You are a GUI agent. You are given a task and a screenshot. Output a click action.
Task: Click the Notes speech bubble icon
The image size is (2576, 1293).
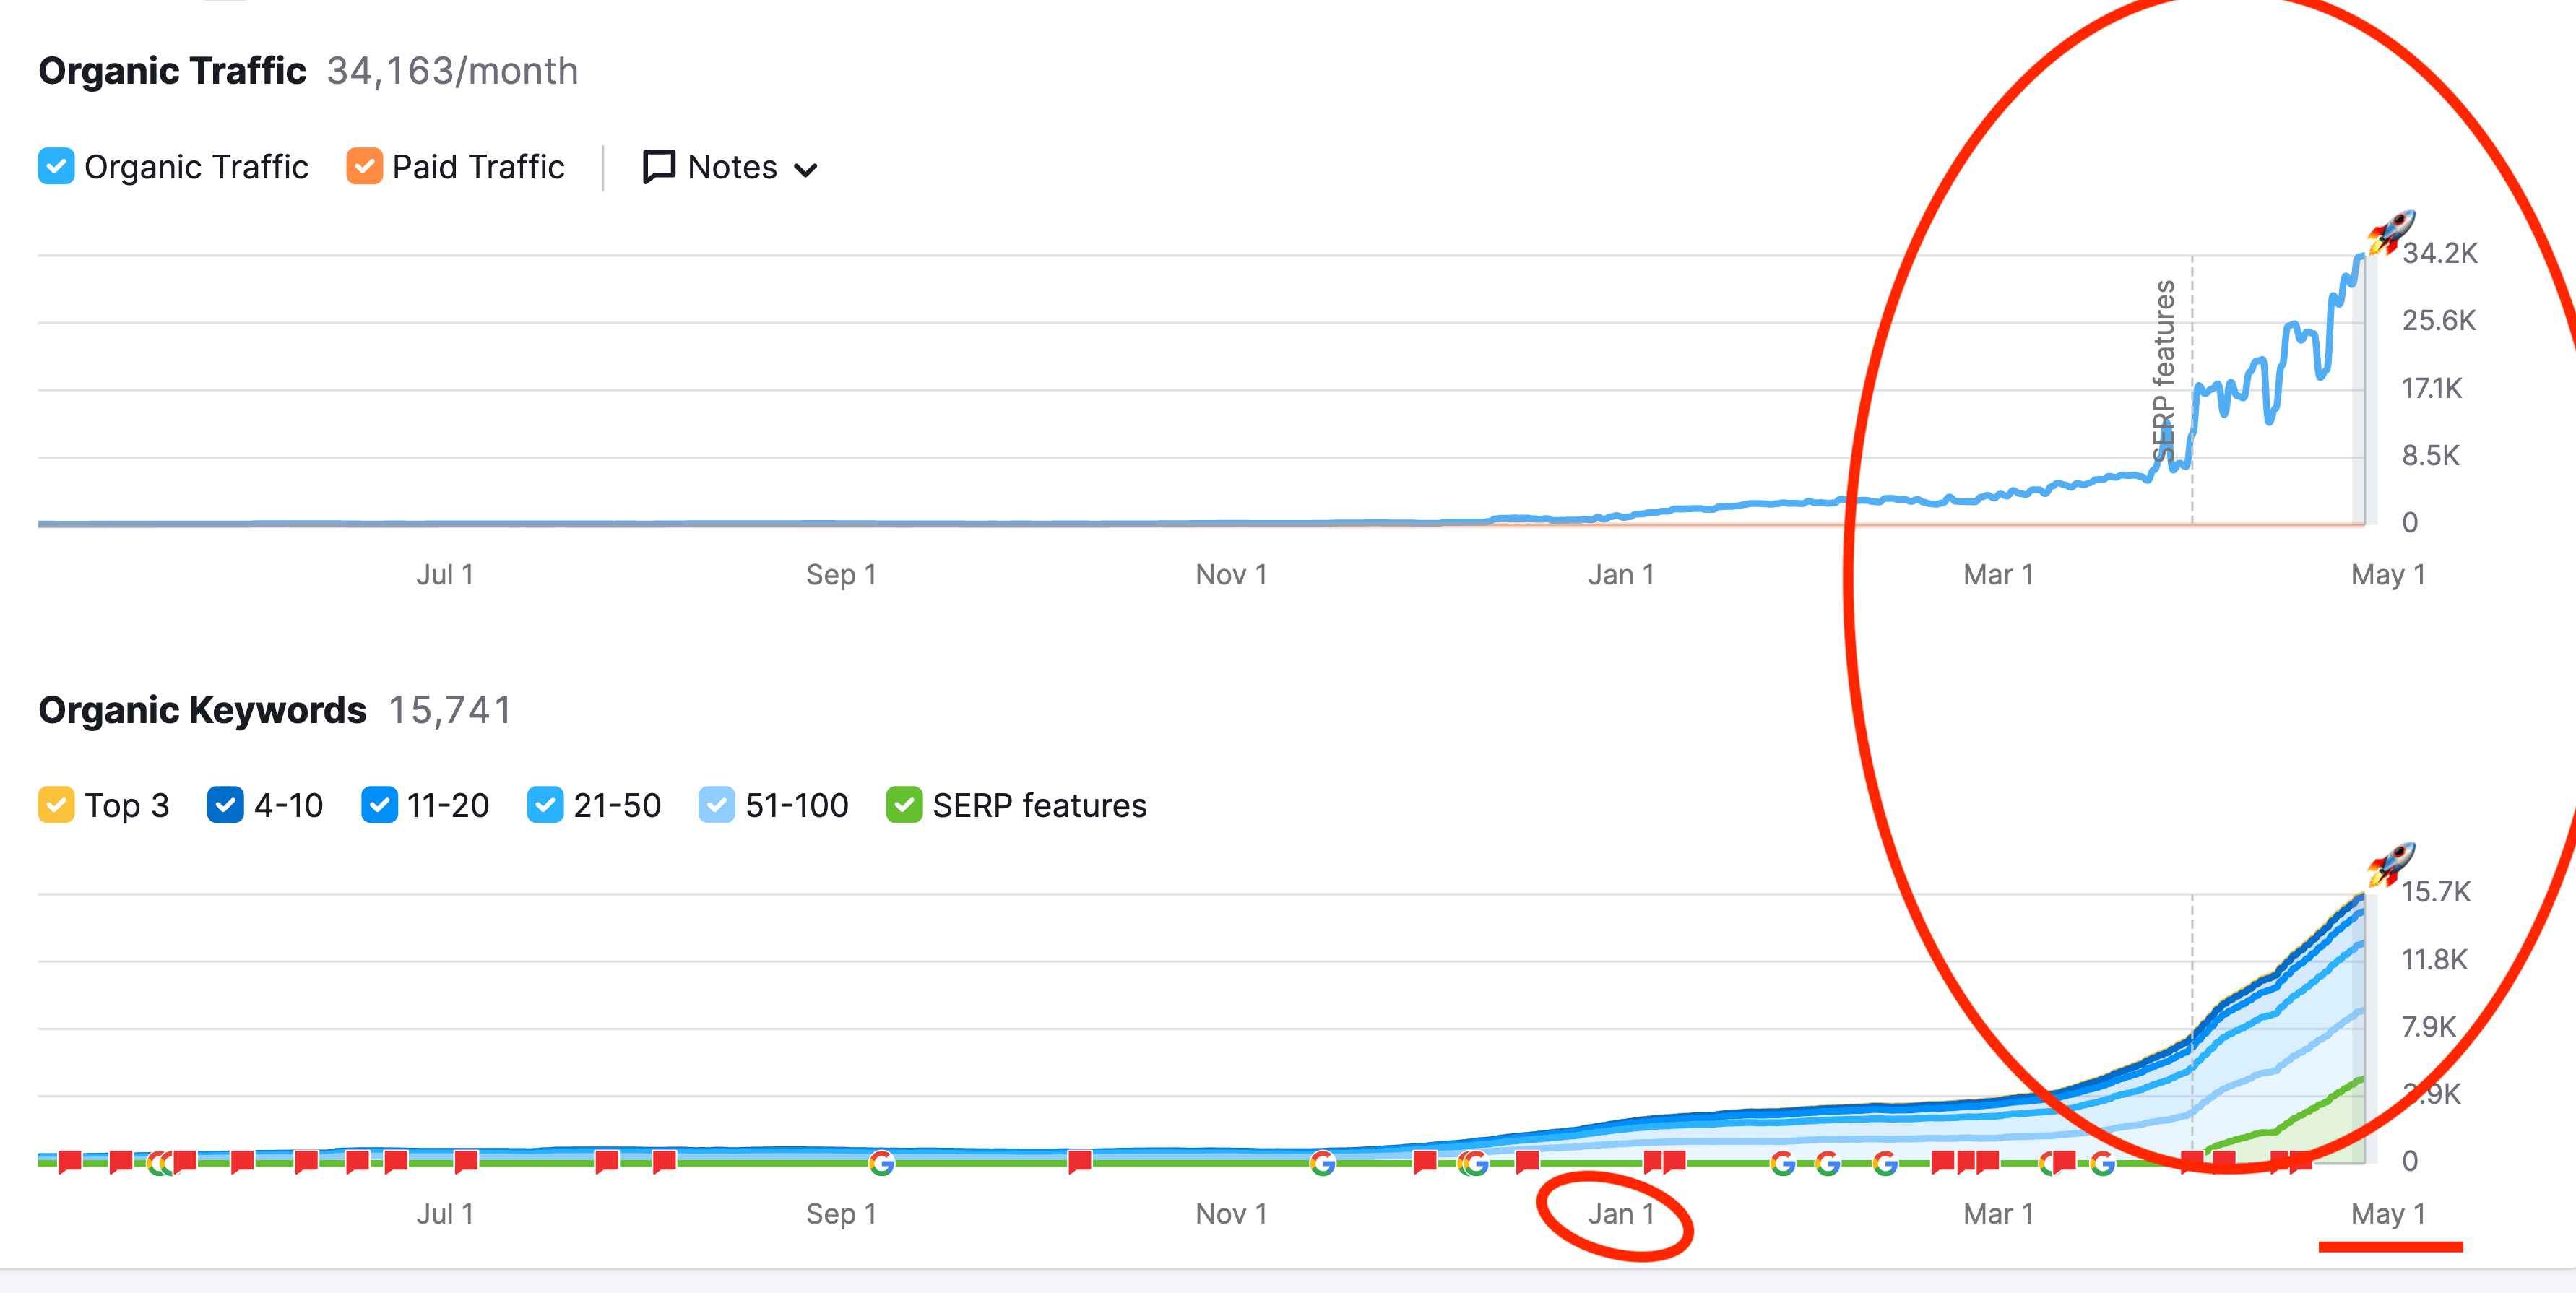pos(658,167)
